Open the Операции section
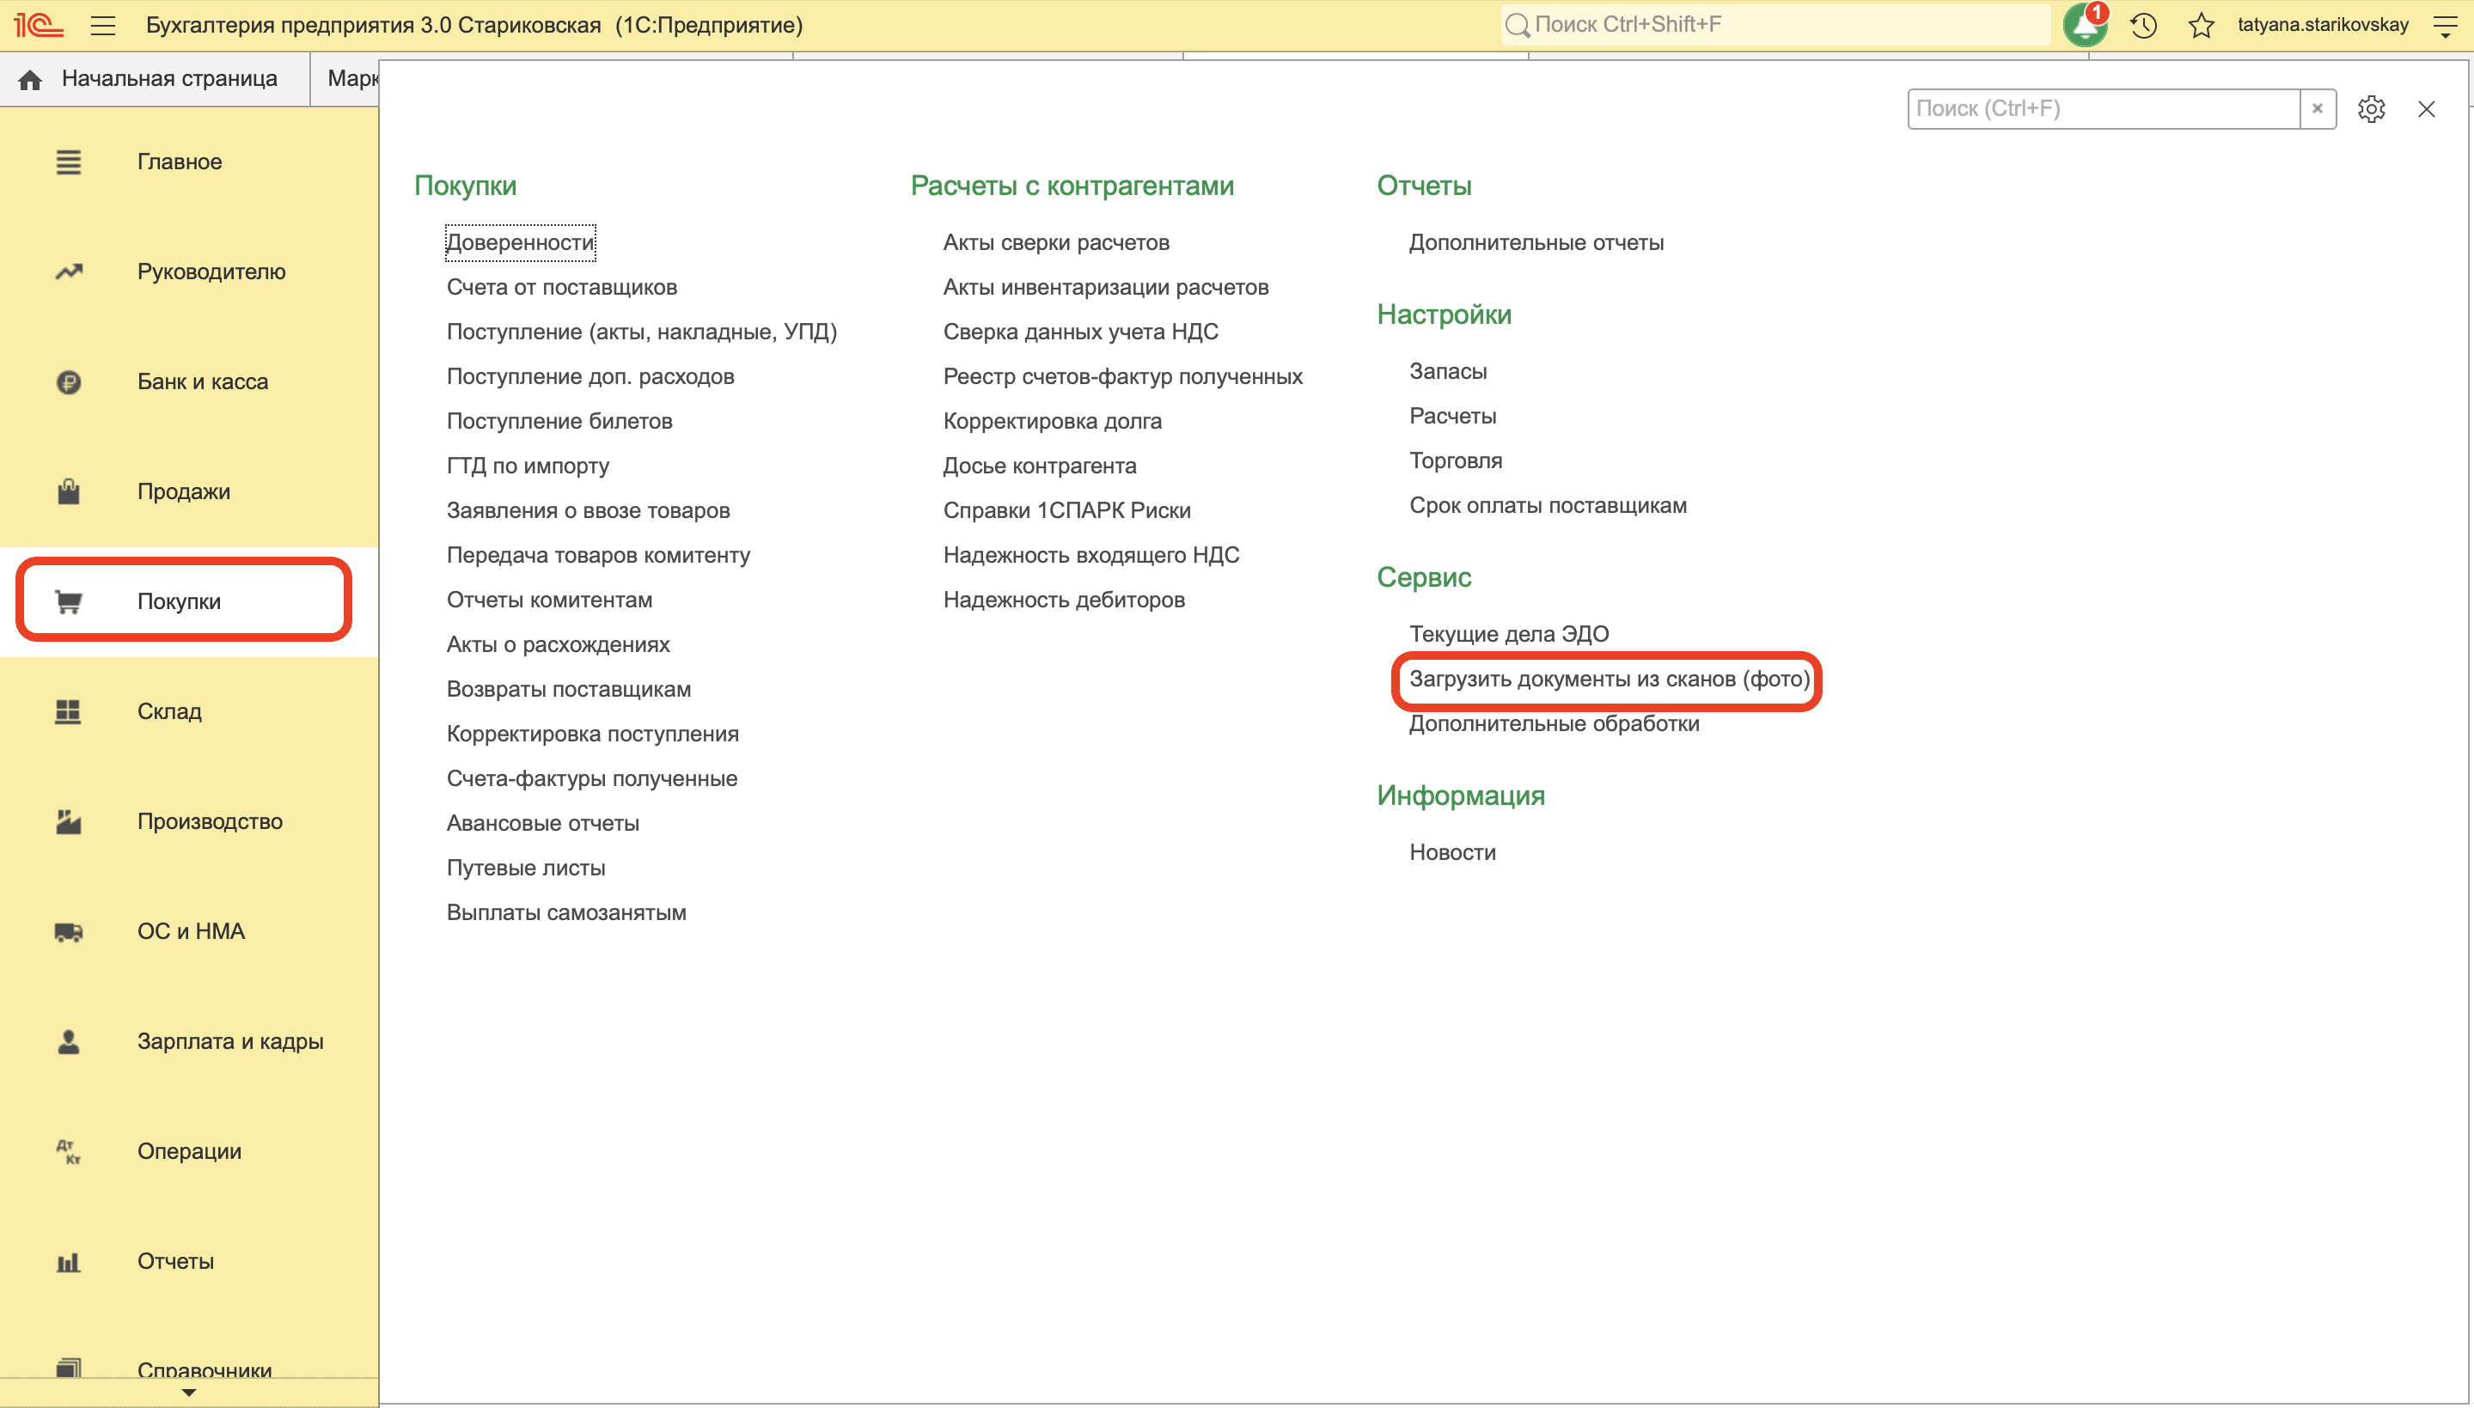Viewport: 2474px width, 1408px height. point(188,1152)
